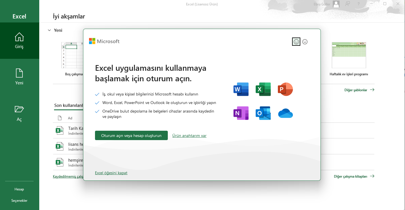This screenshot has width=405, height=210.
Task: Click the Ebru Güller user name
Action: click(x=322, y=4)
